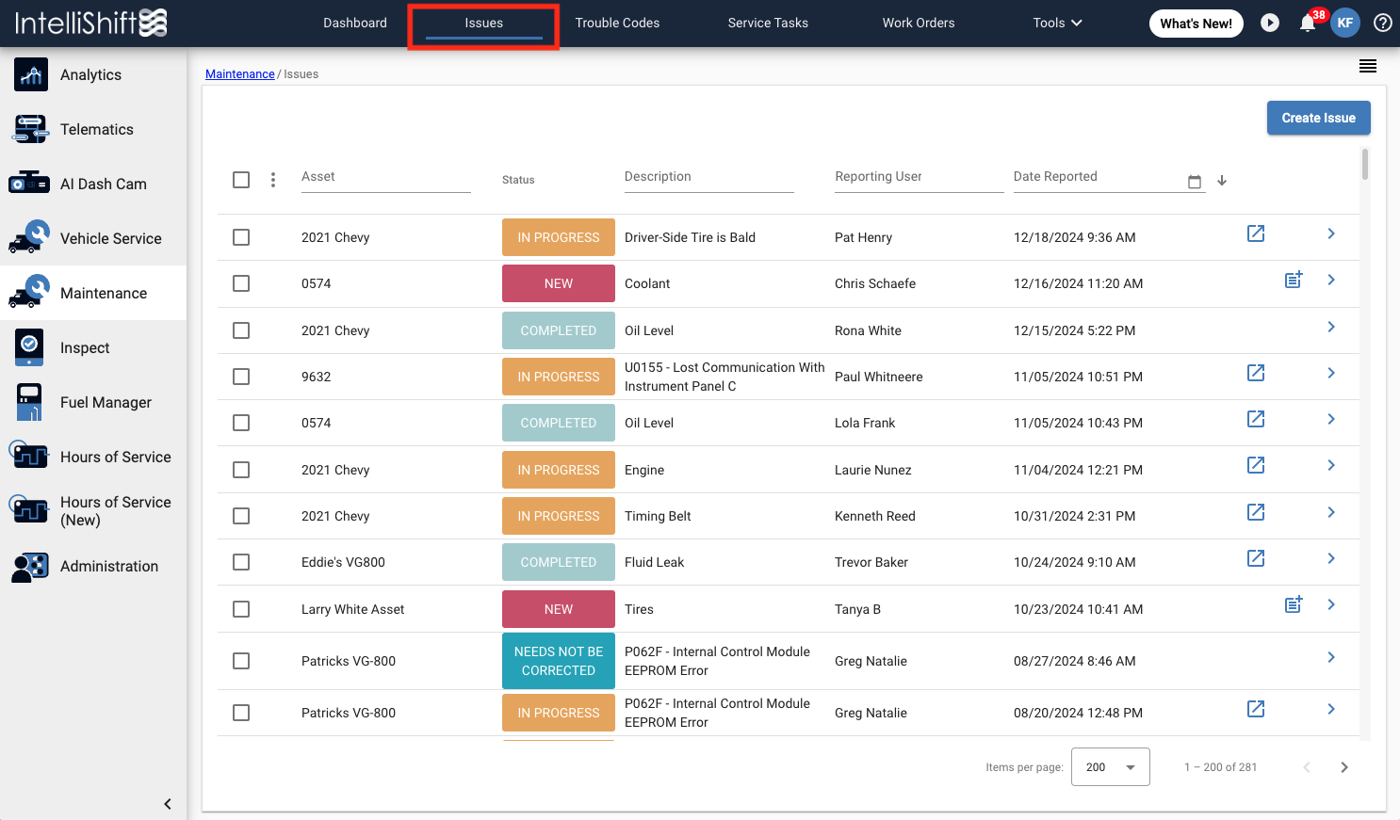The width and height of the screenshot is (1400, 820).
Task: Collapse the left sidebar arrow
Action: click(x=168, y=804)
